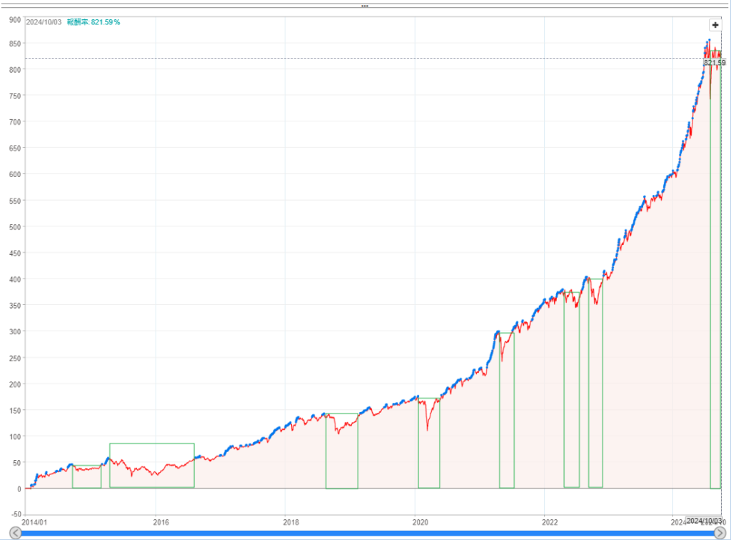Select the small green drawdown box in late 2014

pos(86,477)
